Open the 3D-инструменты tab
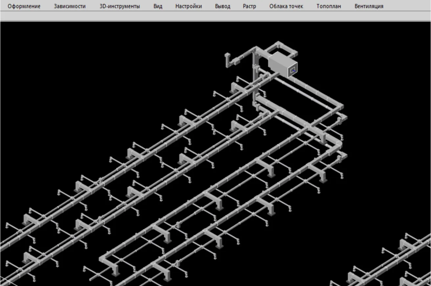Screen dimensions: 431x286 120,6
